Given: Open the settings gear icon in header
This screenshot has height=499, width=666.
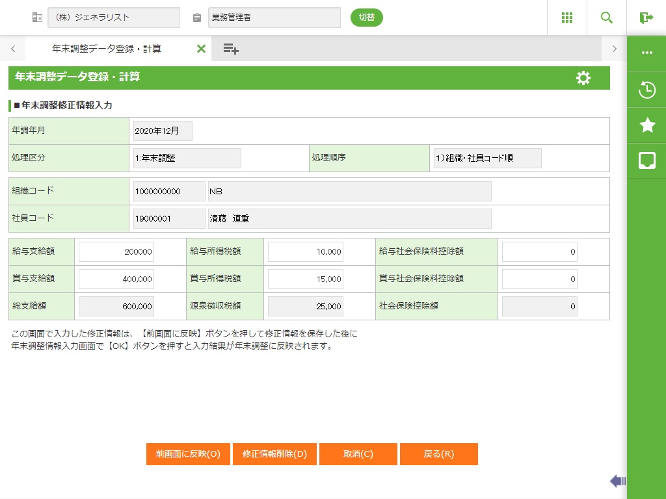Looking at the screenshot, I should 583,78.
